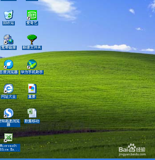Click the 宽带链接 label text

tap(9, 48)
